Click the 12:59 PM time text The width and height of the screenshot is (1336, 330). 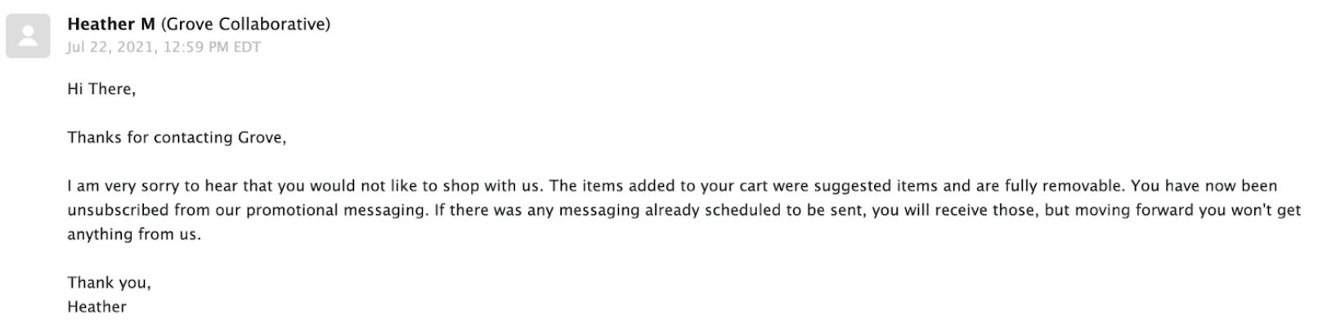pyautogui.click(x=191, y=47)
